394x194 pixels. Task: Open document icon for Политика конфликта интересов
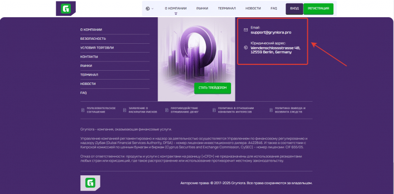click(214, 110)
